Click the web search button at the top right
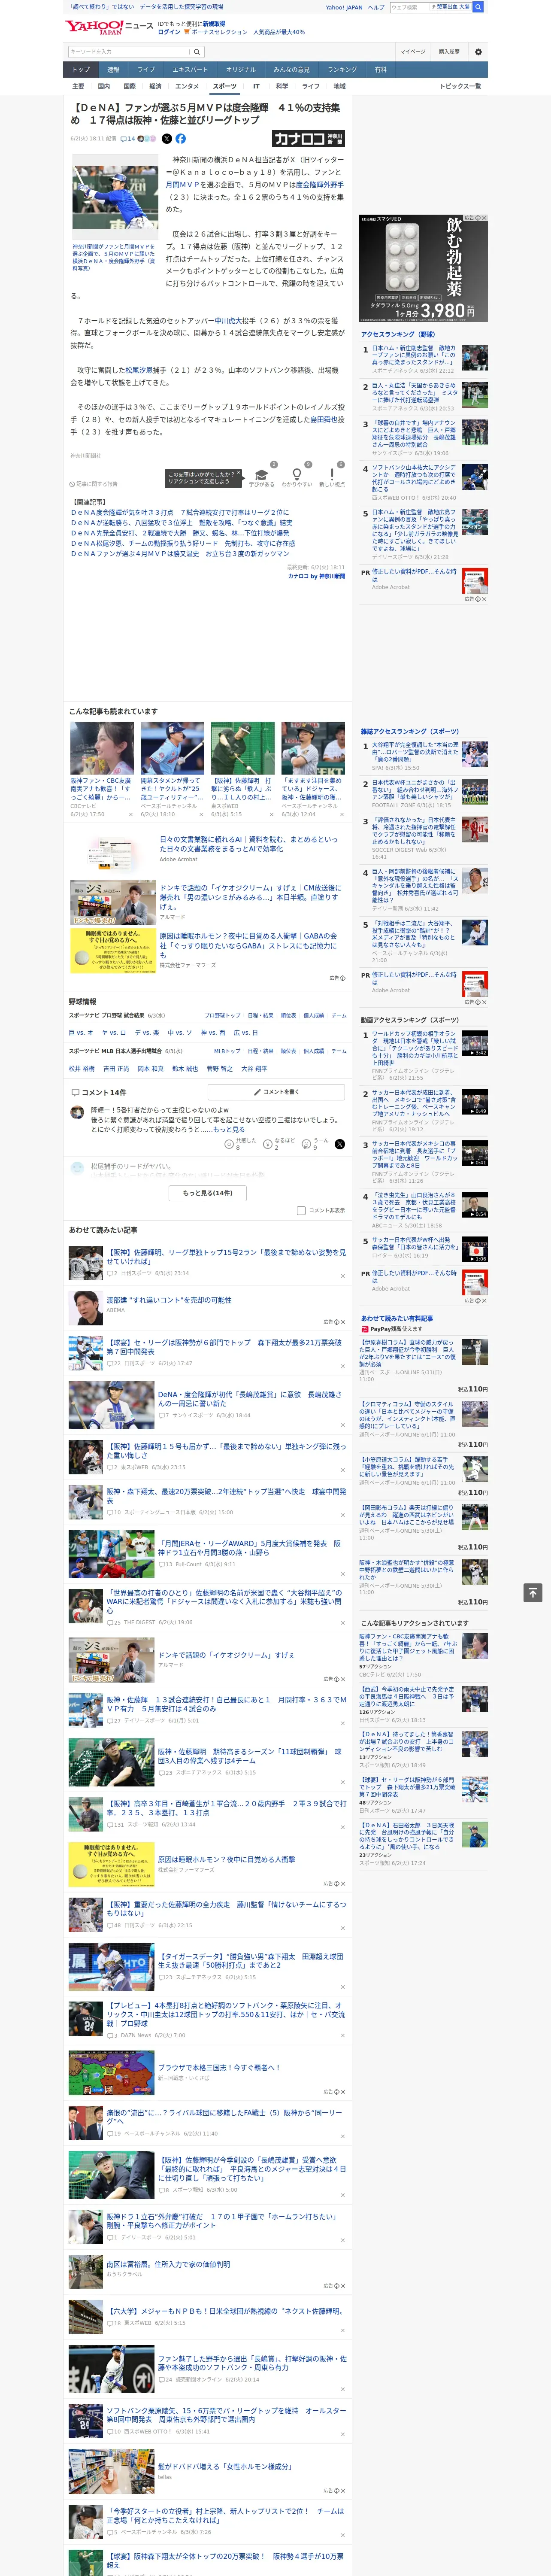Image resolution: width=551 pixels, height=2576 pixels. (x=478, y=7)
